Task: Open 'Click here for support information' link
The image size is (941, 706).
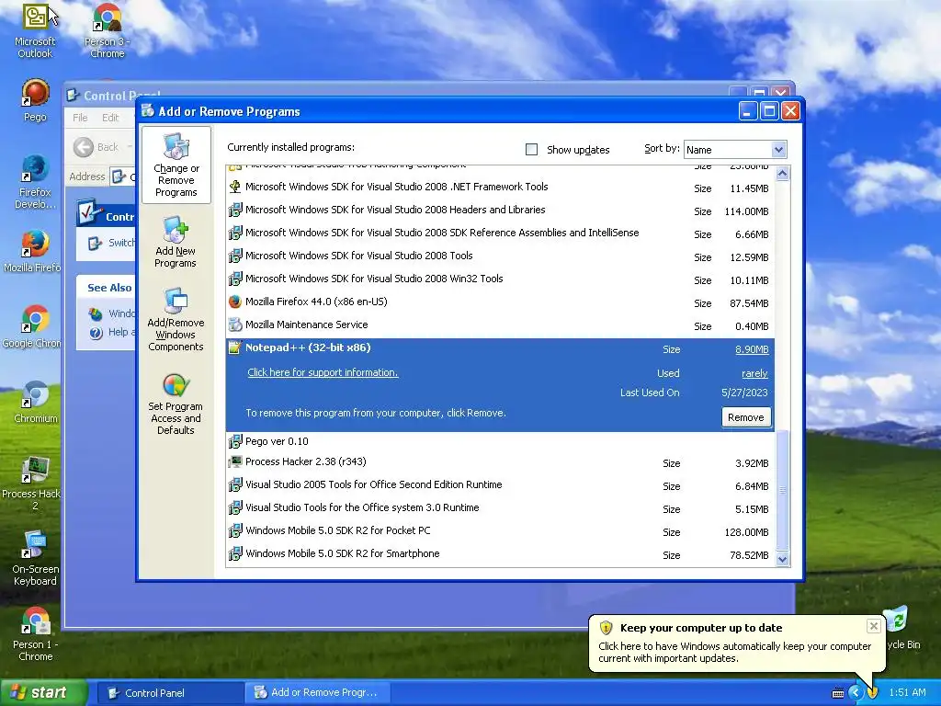Action: click(x=323, y=372)
